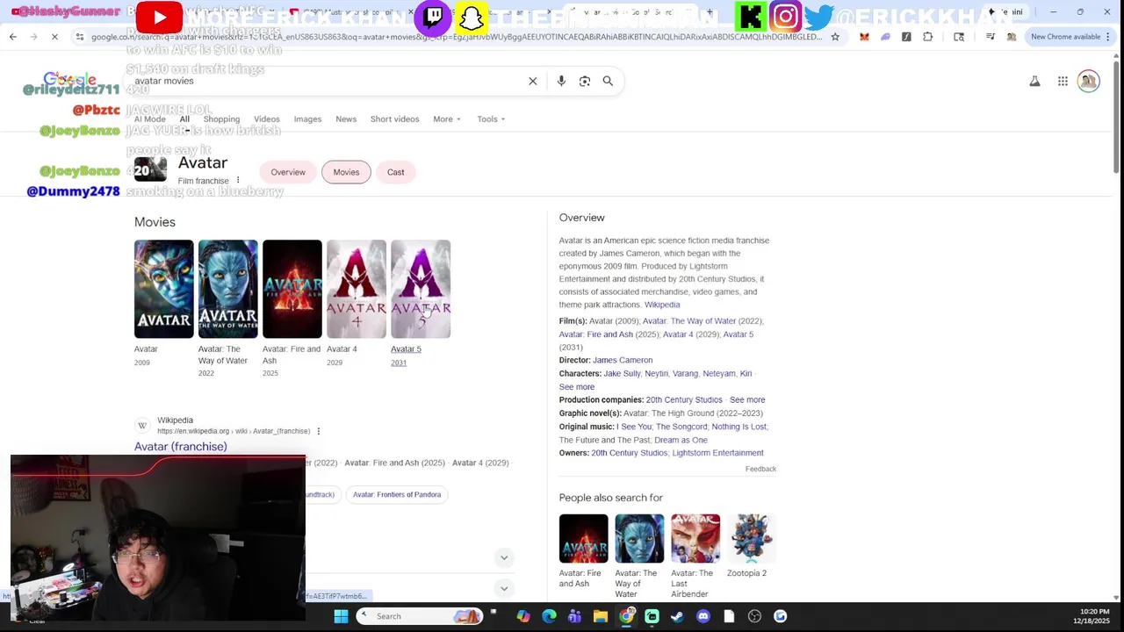Open Search Labs flask icon
This screenshot has width=1124, height=632.
[1034, 81]
